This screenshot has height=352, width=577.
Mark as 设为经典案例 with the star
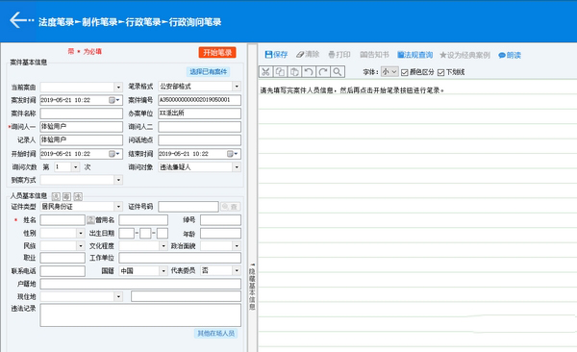[x=464, y=55]
